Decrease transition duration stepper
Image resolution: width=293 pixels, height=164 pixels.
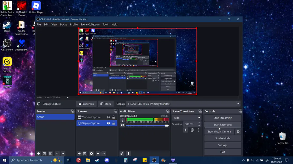pyautogui.click(x=199, y=125)
